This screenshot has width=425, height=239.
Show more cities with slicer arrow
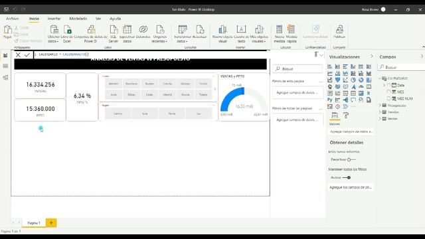tap(214, 89)
